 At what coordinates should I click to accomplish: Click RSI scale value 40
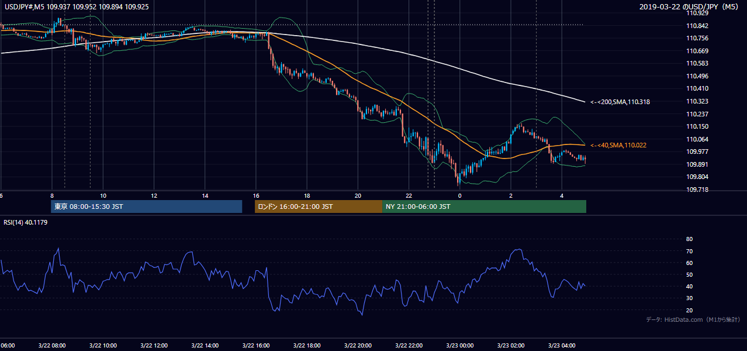click(x=689, y=287)
